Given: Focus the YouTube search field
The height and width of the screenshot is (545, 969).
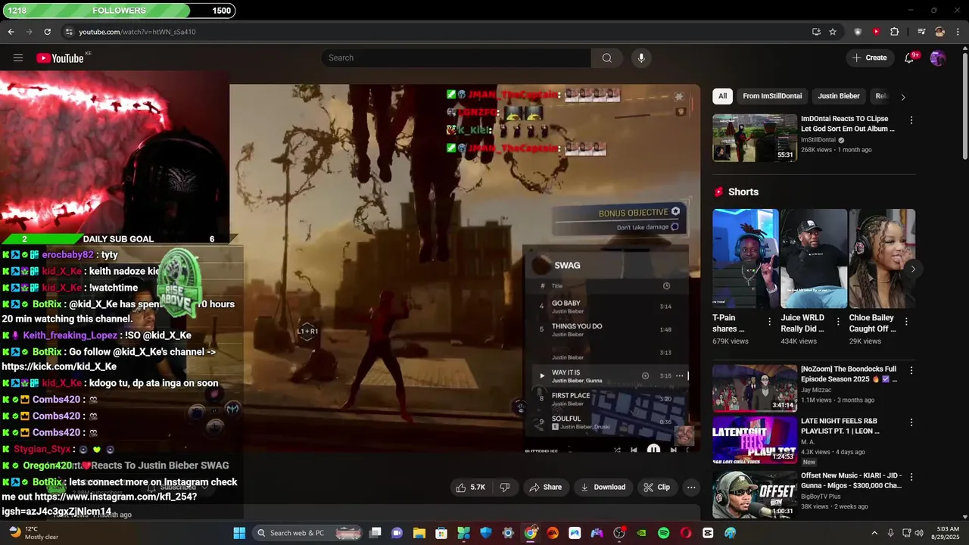Looking at the screenshot, I should point(456,58).
